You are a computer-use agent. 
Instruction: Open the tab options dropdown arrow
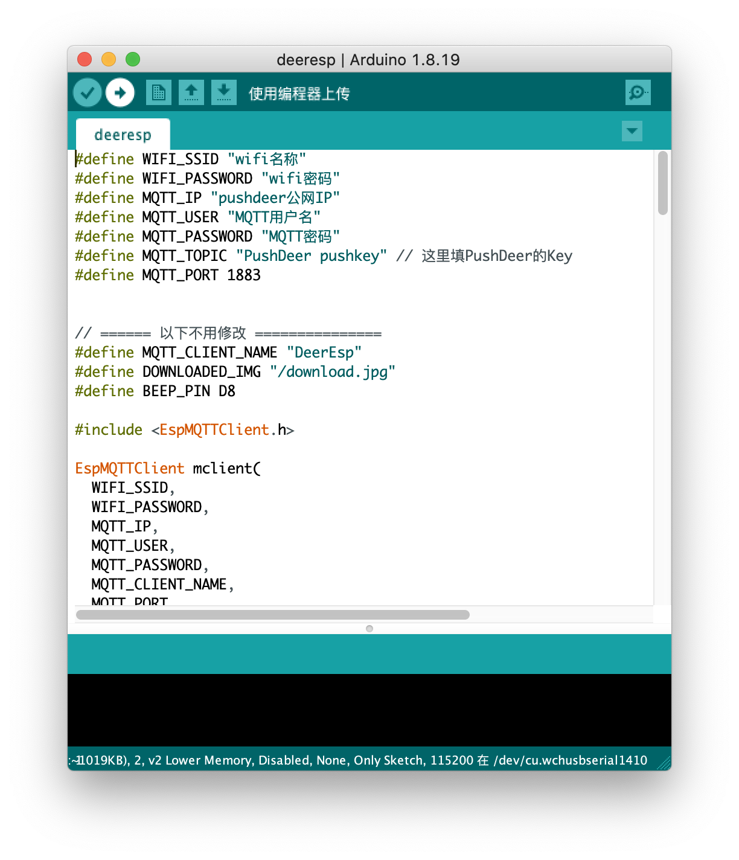(632, 131)
